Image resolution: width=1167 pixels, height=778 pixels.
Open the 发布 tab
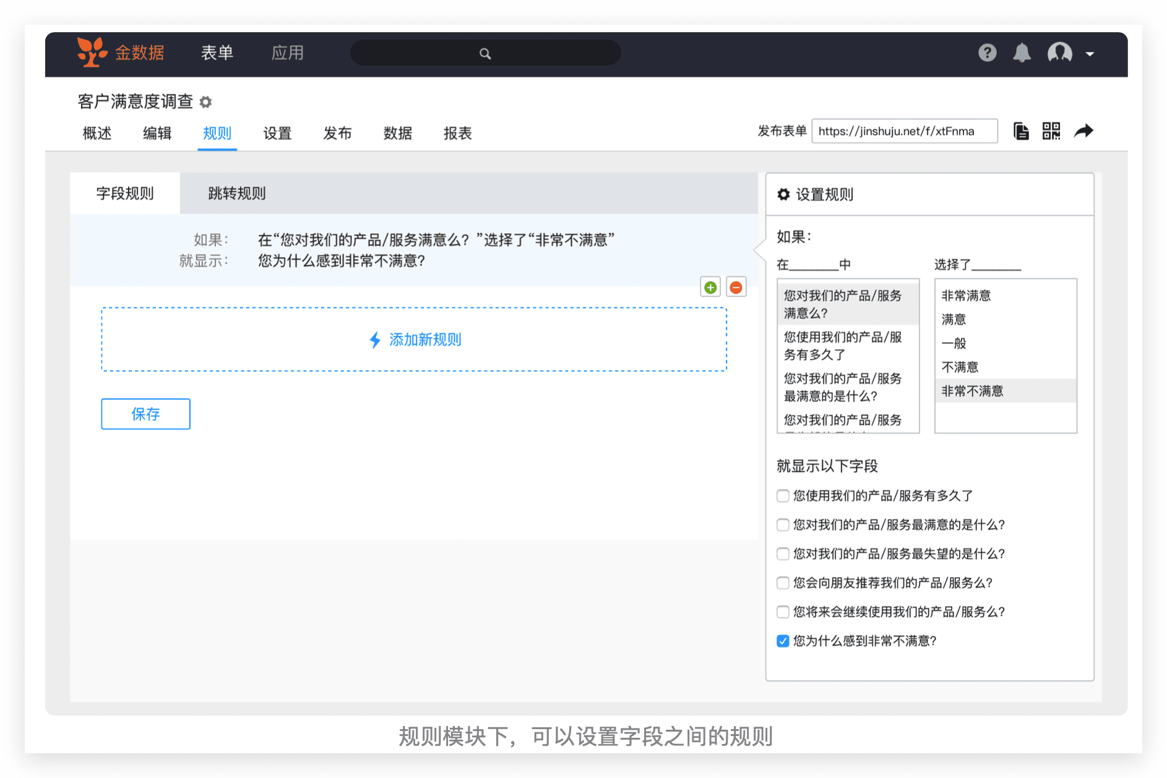coord(337,134)
